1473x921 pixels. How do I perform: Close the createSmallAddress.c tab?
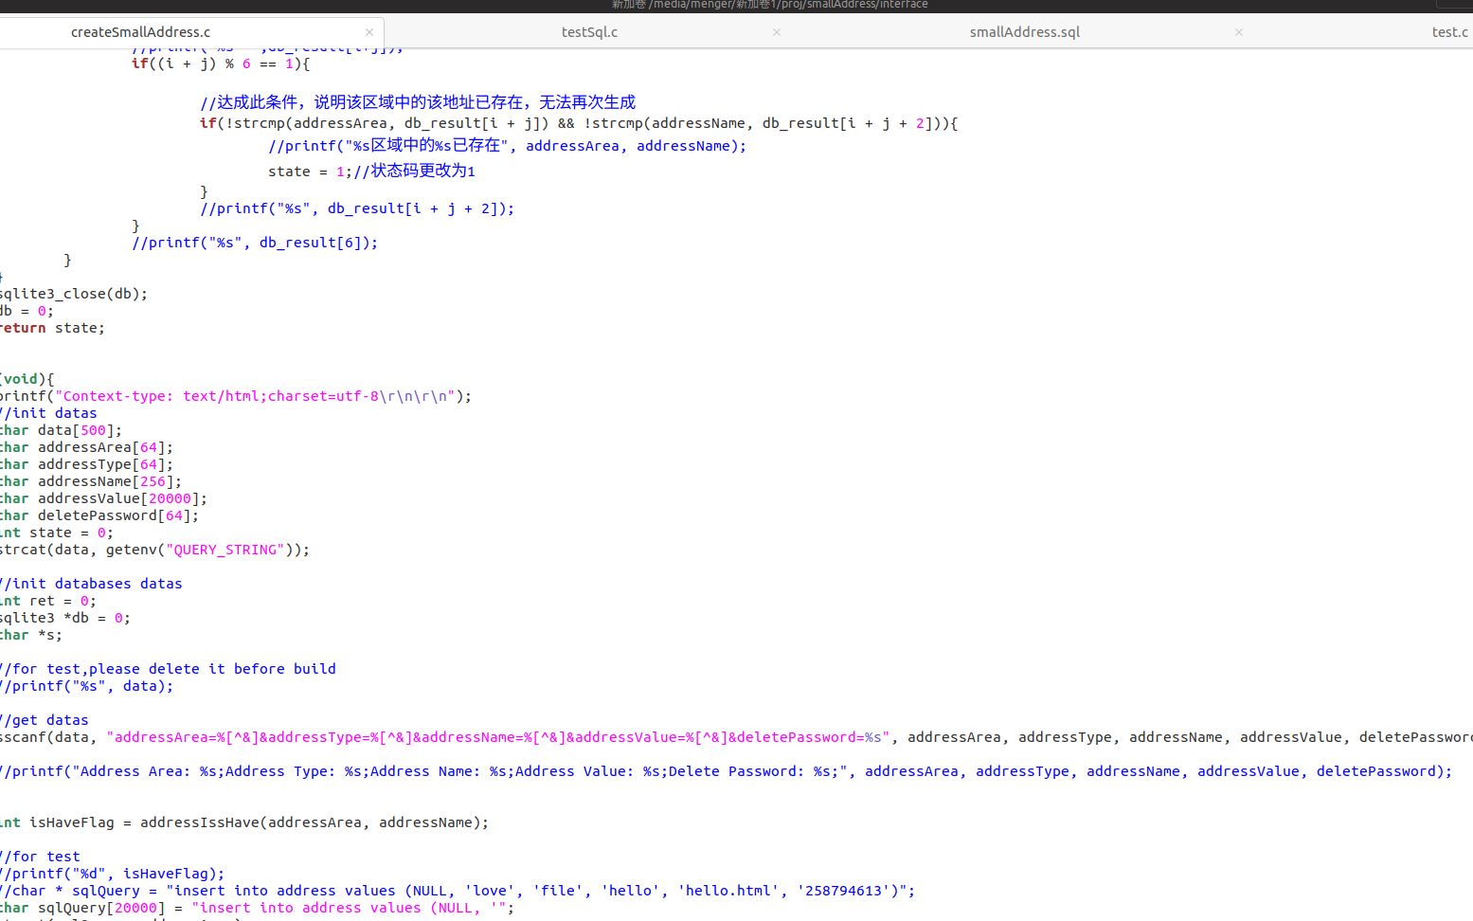point(368,31)
